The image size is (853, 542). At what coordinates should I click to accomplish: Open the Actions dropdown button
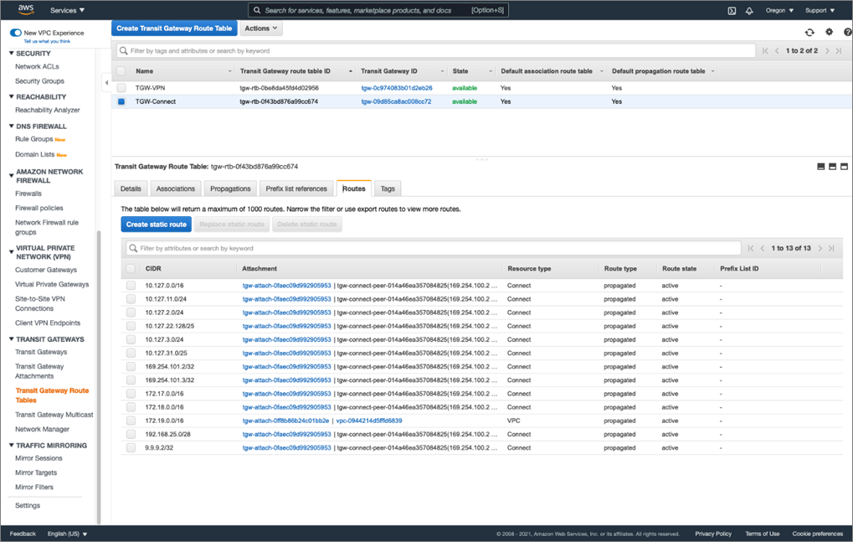[261, 28]
